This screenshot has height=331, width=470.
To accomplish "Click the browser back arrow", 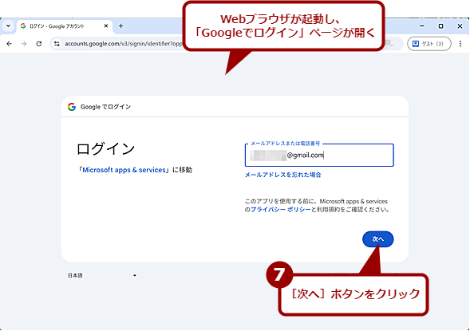I will (x=10, y=44).
